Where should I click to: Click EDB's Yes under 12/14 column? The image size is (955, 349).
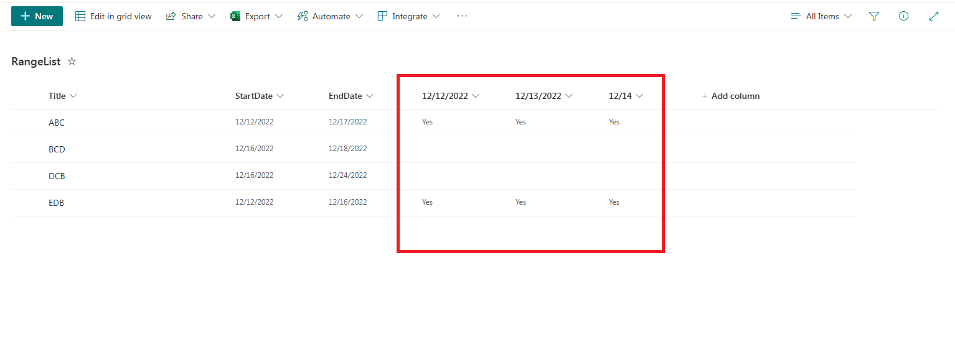tap(614, 202)
